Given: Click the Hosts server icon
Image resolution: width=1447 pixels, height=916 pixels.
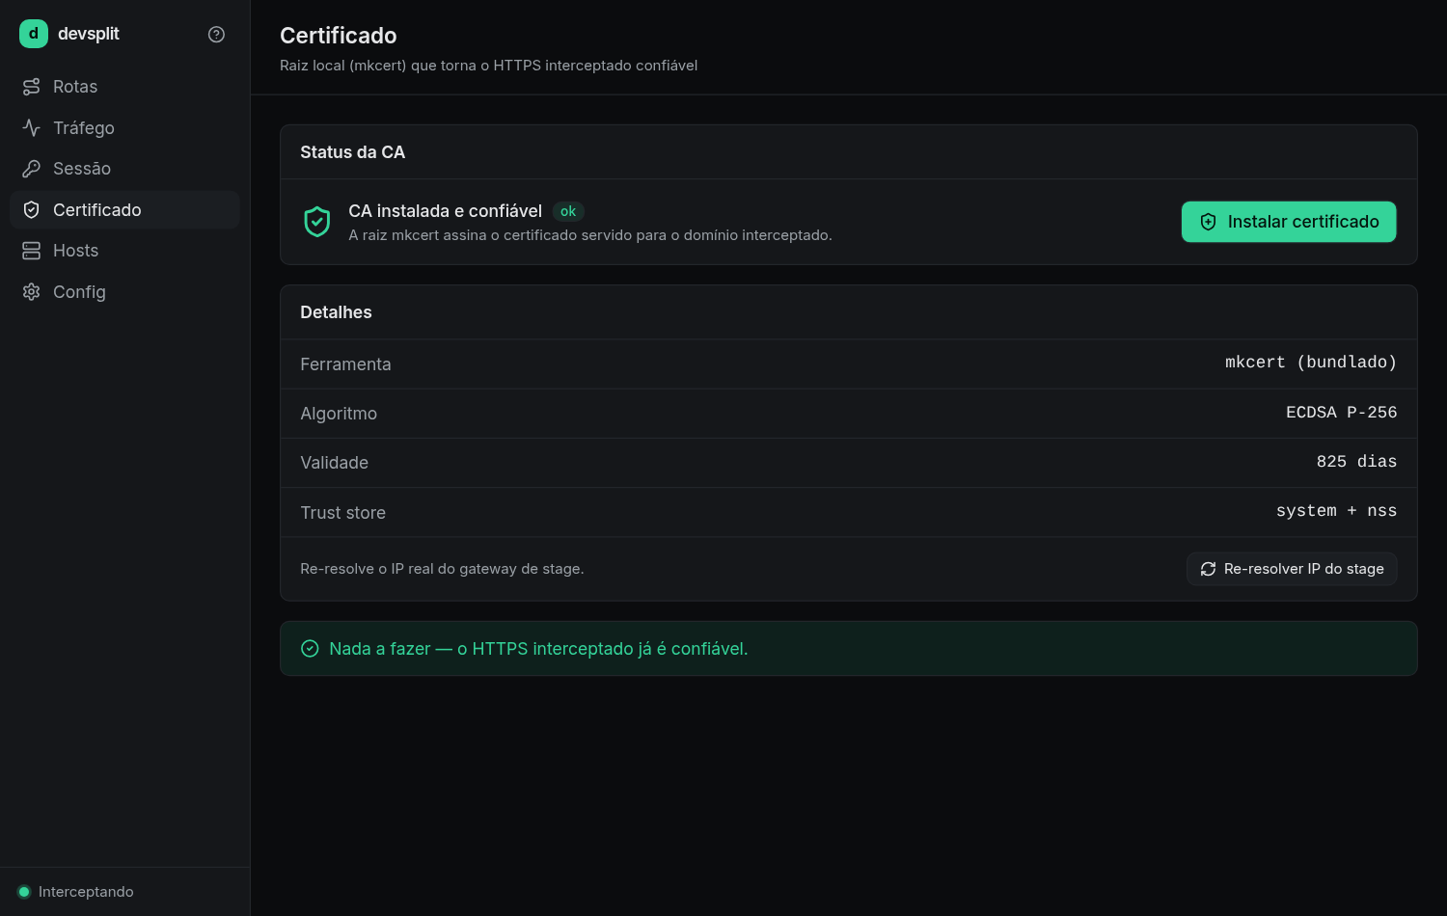Looking at the screenshot, I should 31,251.
